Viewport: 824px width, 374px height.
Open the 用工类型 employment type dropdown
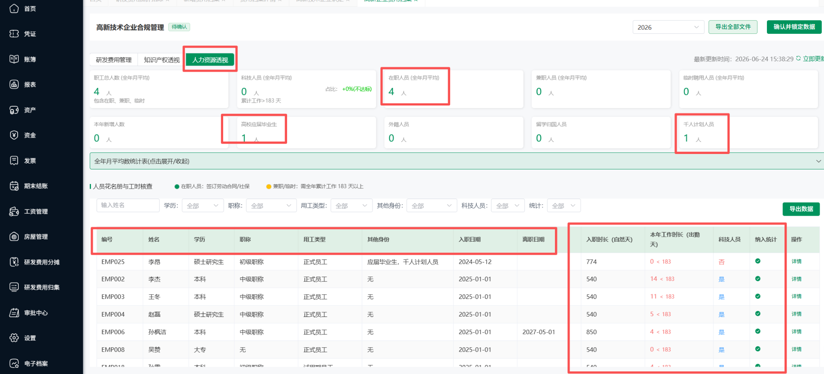[x=351, y=206]
